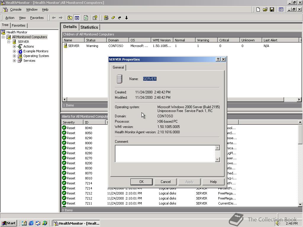Open the Console menu
The height and width of the screenshot is (227, 303).
click(16, 9)
